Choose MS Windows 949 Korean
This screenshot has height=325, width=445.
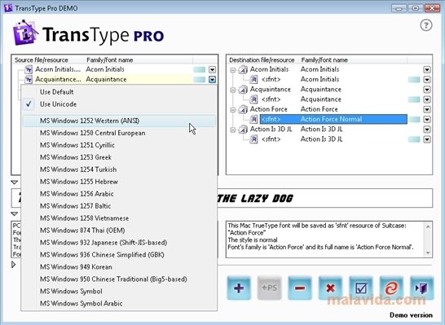click(119, 267)
